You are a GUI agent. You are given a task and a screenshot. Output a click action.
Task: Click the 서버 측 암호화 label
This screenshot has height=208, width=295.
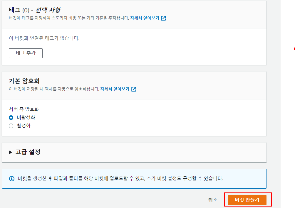(x=24, y=109)
